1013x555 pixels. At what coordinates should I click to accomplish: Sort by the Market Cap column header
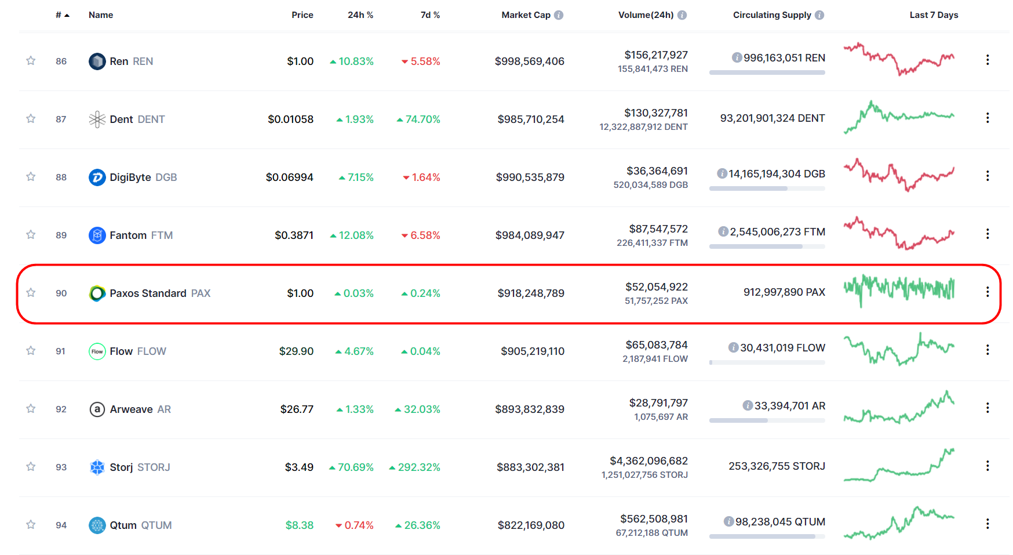(526, 15)
